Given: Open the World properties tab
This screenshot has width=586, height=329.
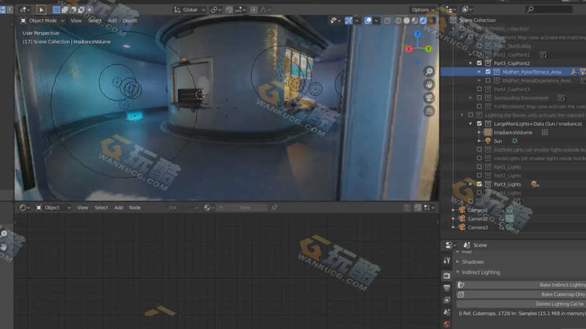Looking at the screenshot, I should tap(447, 324).
